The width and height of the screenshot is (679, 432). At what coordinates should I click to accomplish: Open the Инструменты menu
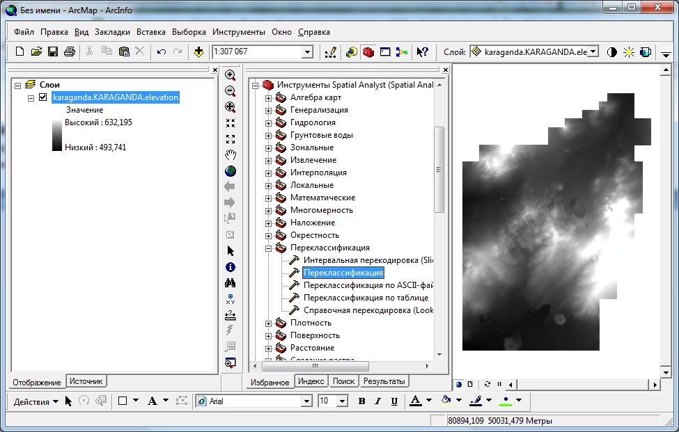click(239, 32)
